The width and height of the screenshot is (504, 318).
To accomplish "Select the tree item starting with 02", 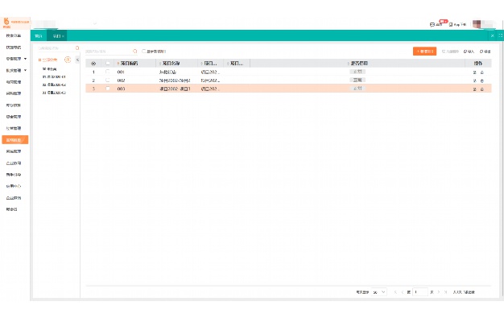I will pyautogui.click(x=54, y=85).
